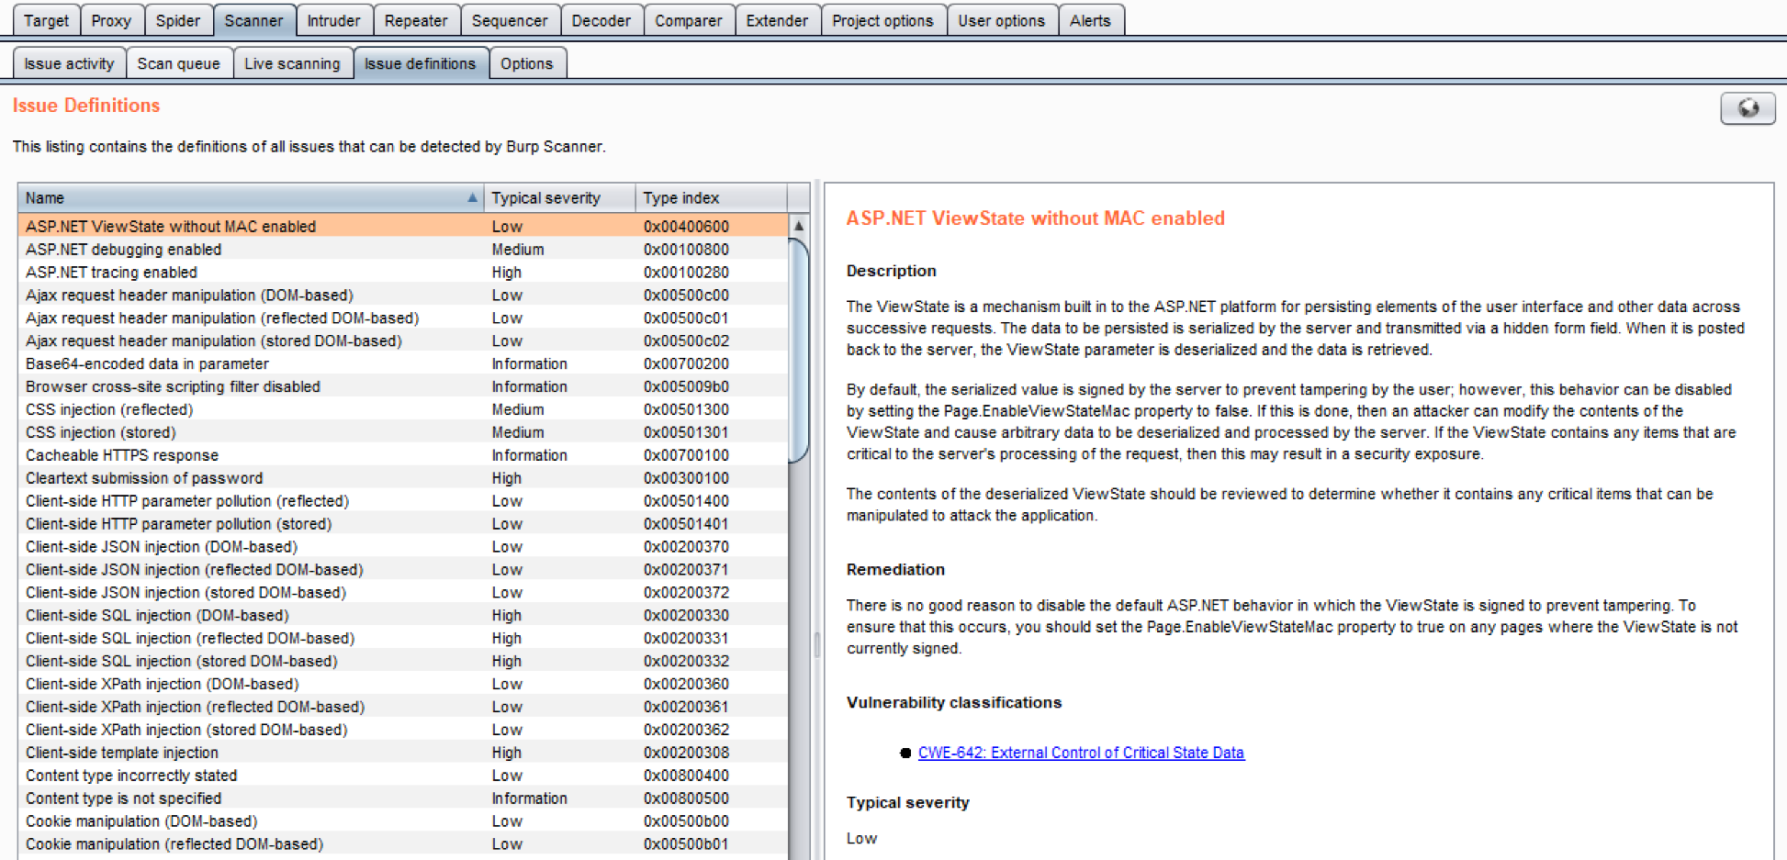Screen dimensions: 1787x860
Task: Open the Repeater tab
Action: pyautogui.click(x=415, y=20)
